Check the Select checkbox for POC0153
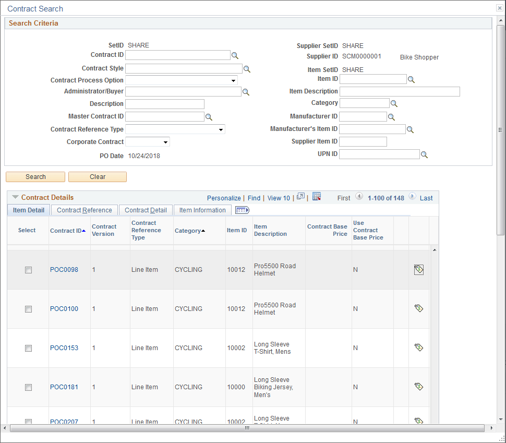 pos(28,348)
